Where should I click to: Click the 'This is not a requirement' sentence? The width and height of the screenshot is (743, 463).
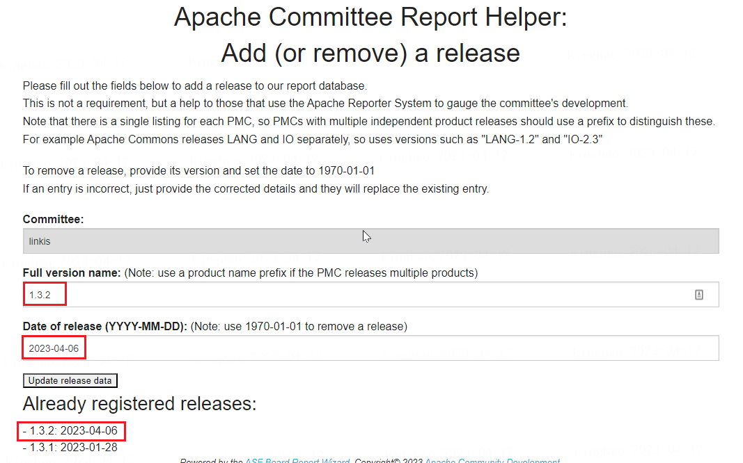pyautogui.click(x=325, y=104)
